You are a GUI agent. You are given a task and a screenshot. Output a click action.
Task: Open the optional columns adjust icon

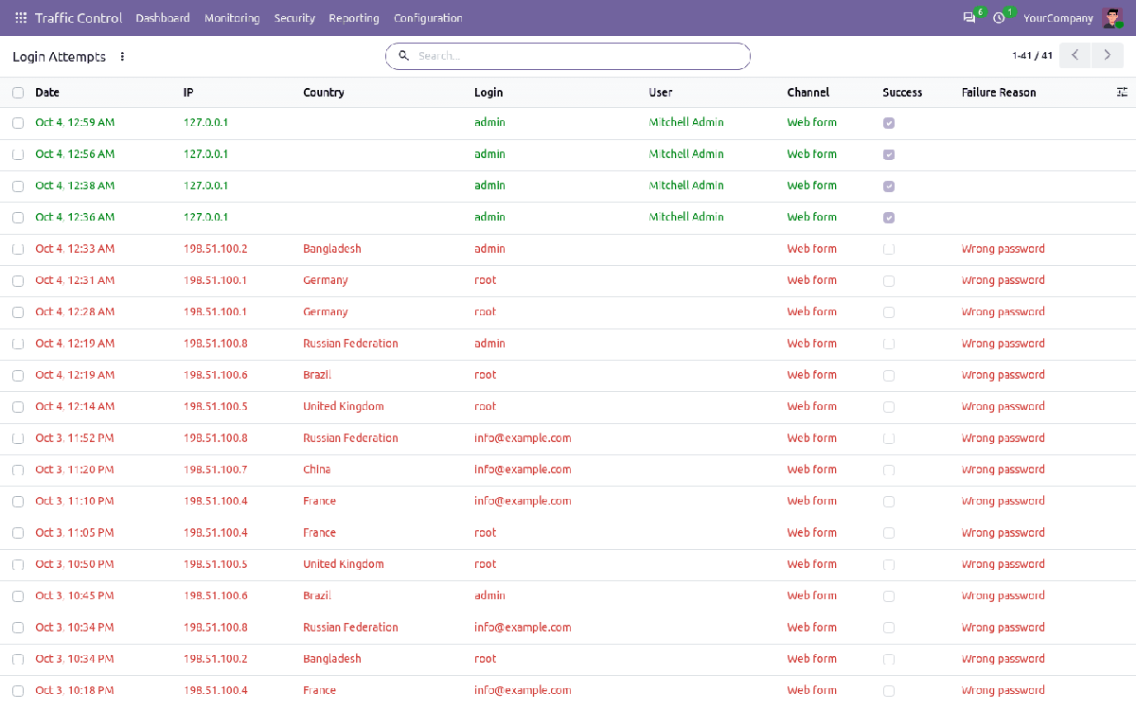coord(1122,93)
